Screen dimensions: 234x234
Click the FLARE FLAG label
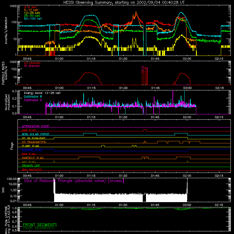[30, 146]
